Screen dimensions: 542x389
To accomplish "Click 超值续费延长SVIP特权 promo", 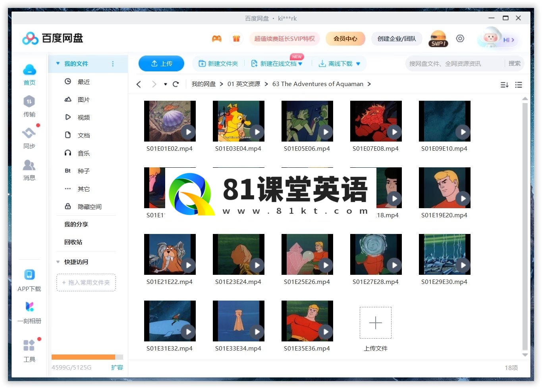I will 285,38.
